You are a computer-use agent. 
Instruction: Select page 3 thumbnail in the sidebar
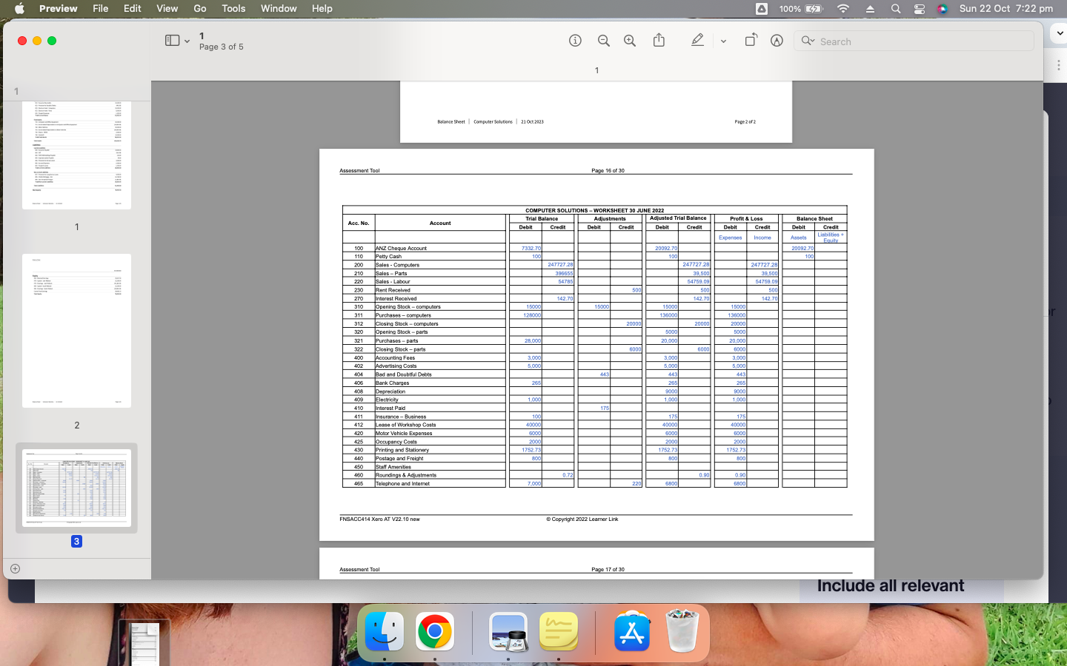[x=76, y=488]
